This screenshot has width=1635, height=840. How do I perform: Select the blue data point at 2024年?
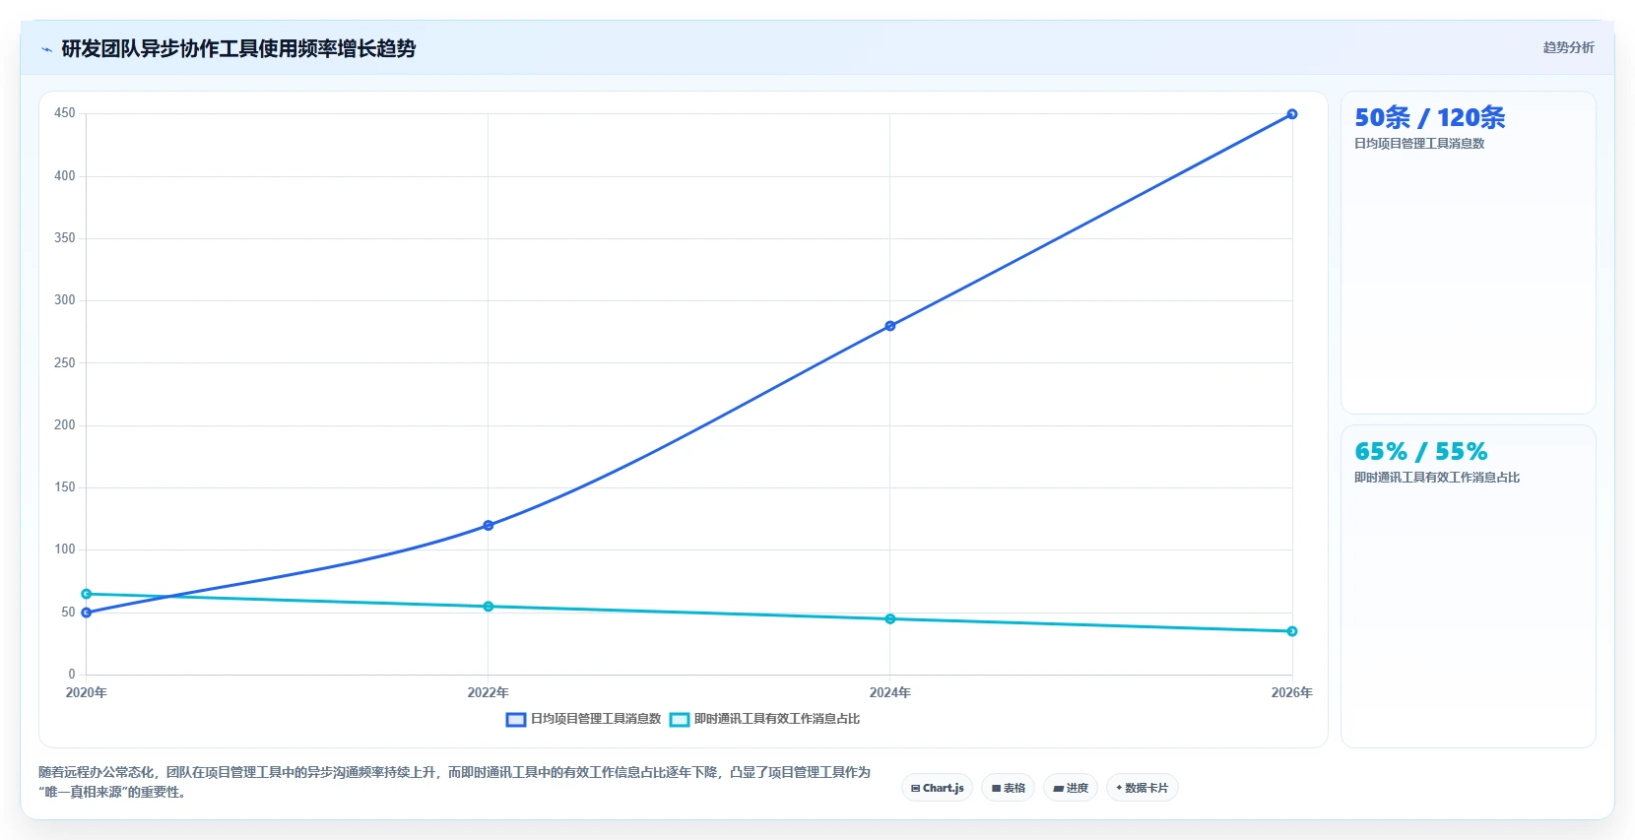[890, 326]
